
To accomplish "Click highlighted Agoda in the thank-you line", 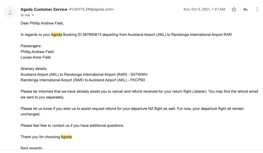I will coord(66,137).
